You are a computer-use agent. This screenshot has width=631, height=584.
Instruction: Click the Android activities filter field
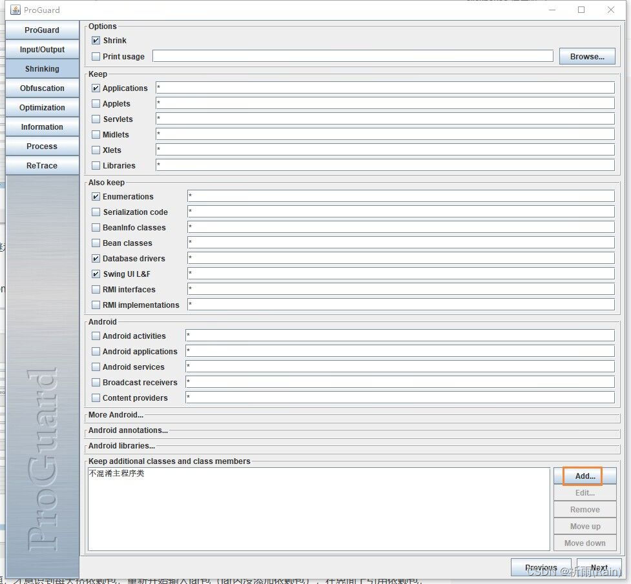[x=400, y=336]
